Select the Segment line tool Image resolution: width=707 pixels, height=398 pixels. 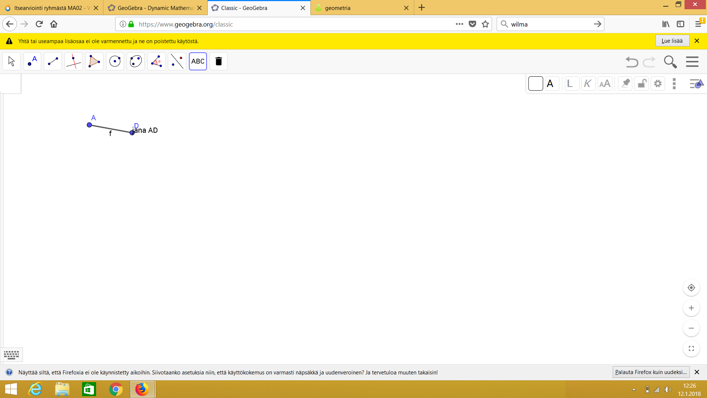(x=53, y=61)
